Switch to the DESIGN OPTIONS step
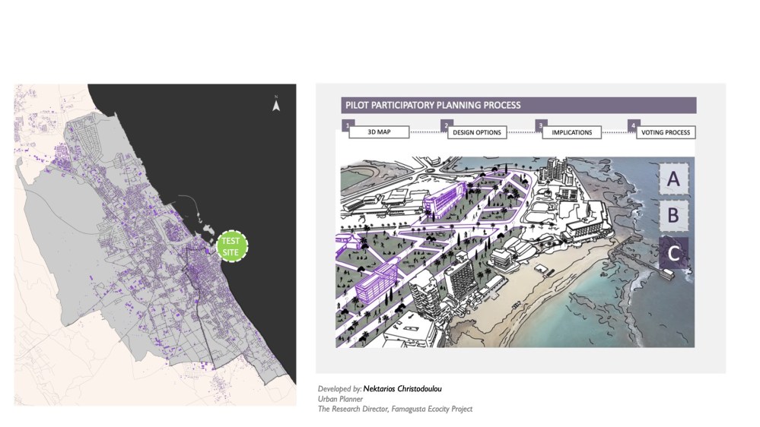 [477, 132]
